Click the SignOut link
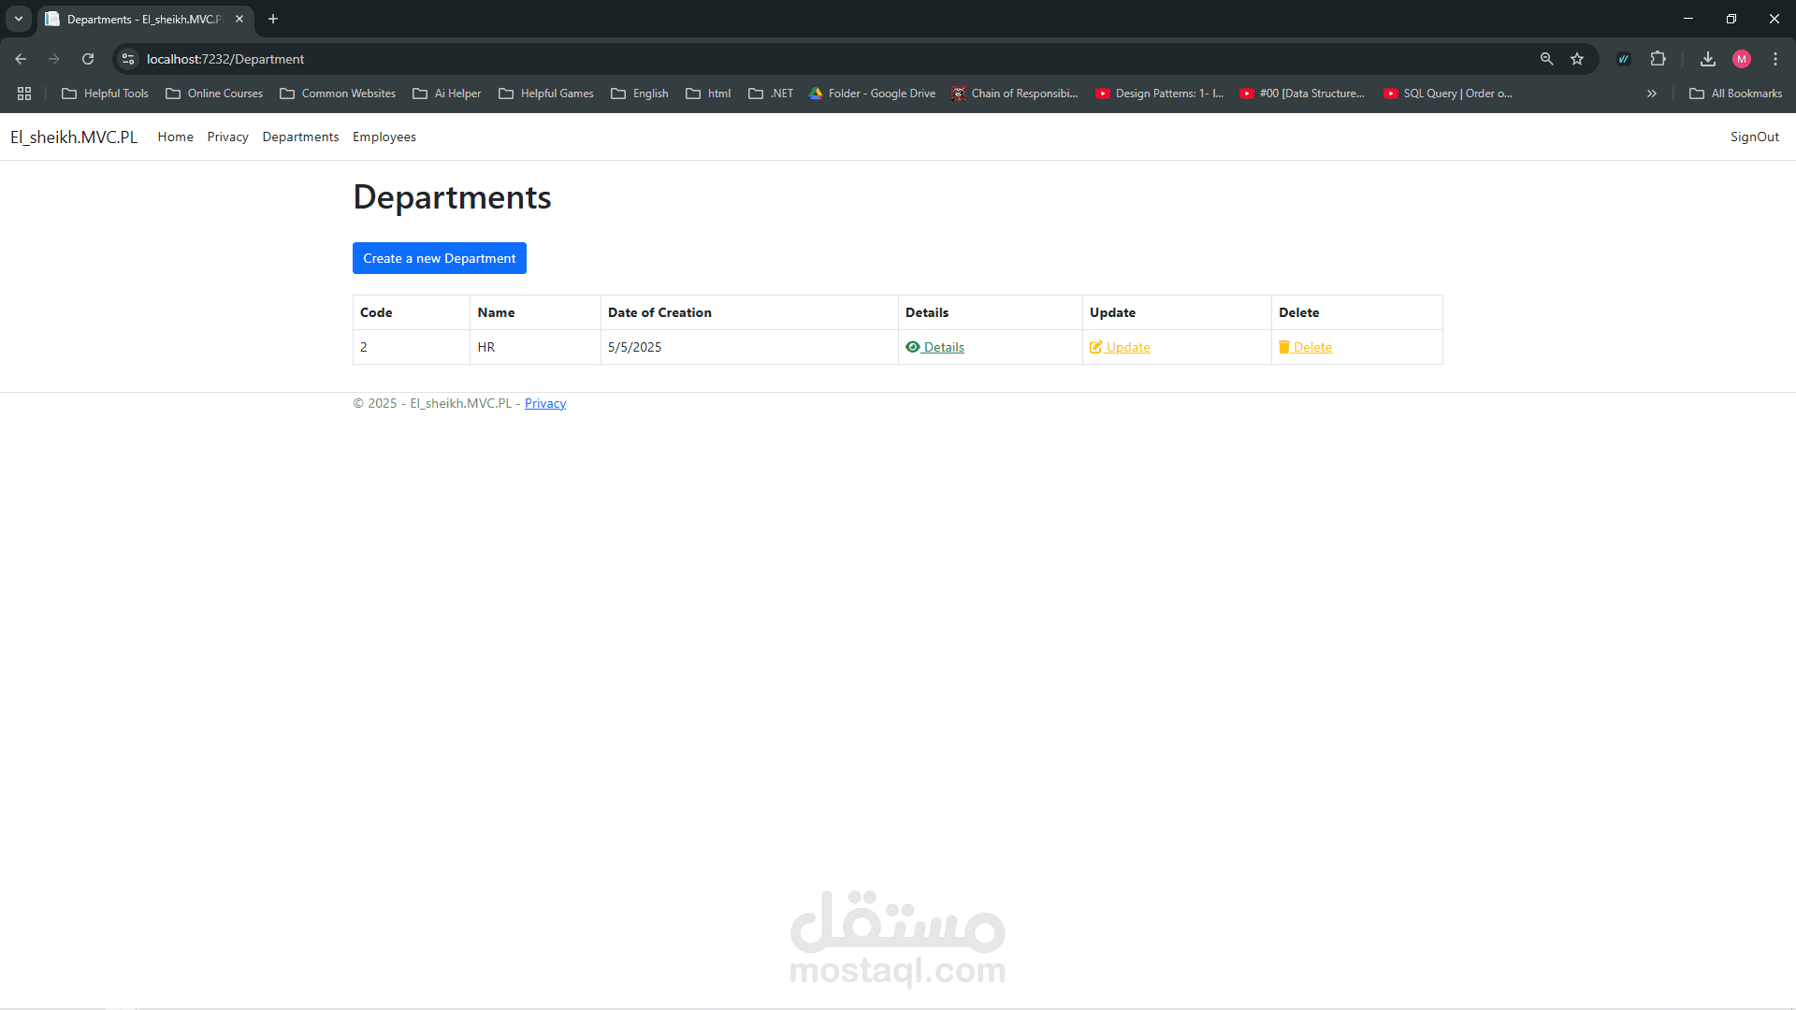The width and height of the screenshot is (1796, 1010). click(1754, 137)
